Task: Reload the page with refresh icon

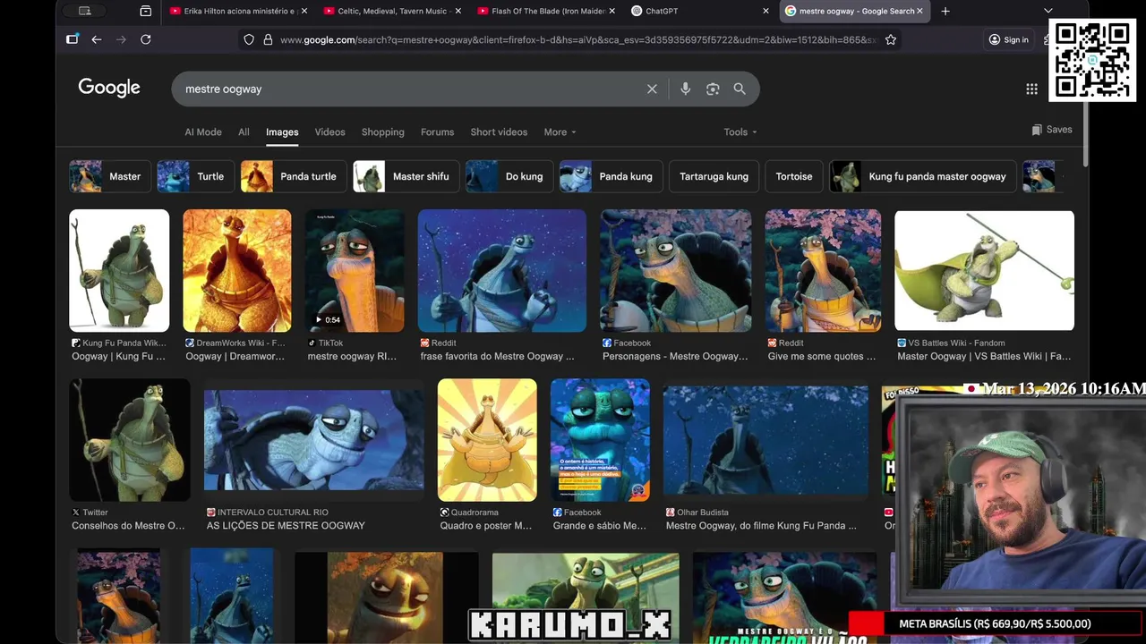Action: click(145, 39)
